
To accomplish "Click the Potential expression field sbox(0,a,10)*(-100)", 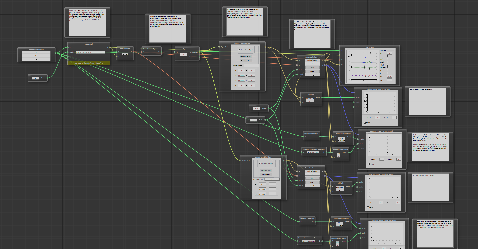I will click(x=90, y=52).
